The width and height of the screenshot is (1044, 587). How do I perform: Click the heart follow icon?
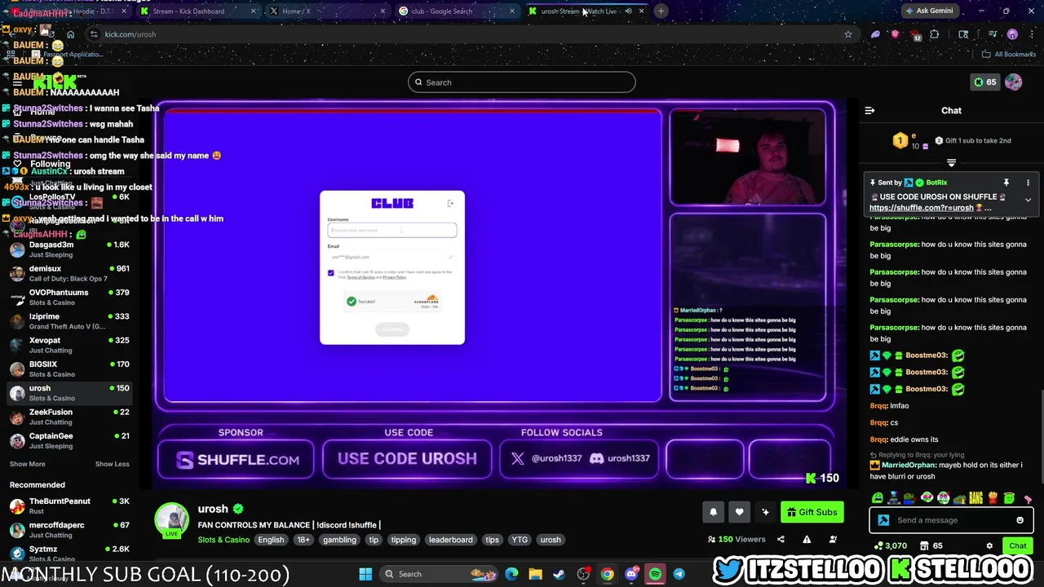739,512
